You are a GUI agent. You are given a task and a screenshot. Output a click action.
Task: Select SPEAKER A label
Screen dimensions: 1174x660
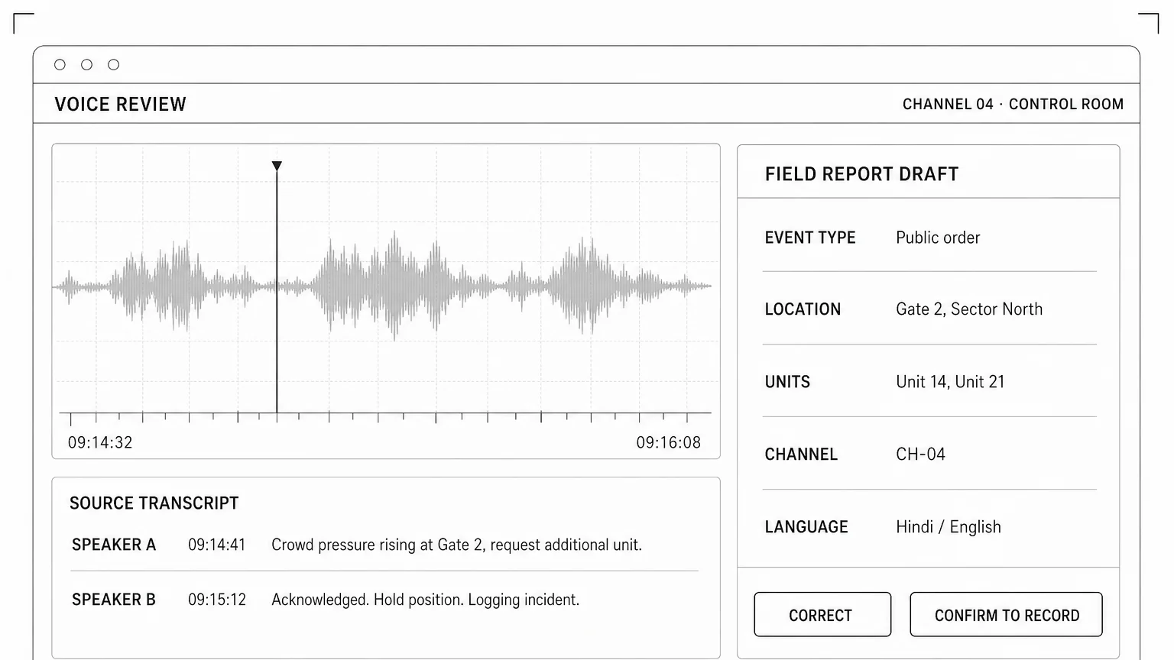tap(114, 545)
